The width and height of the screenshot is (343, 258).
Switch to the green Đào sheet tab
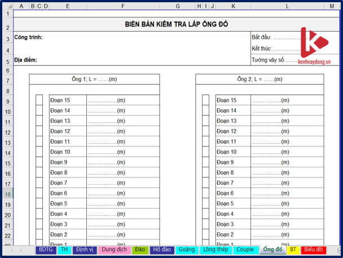pos(140,249)
